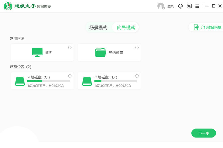Click the phone recovery icon
Image resolution: width=223 pixels, height=148 pixels.
click(196, 27)
